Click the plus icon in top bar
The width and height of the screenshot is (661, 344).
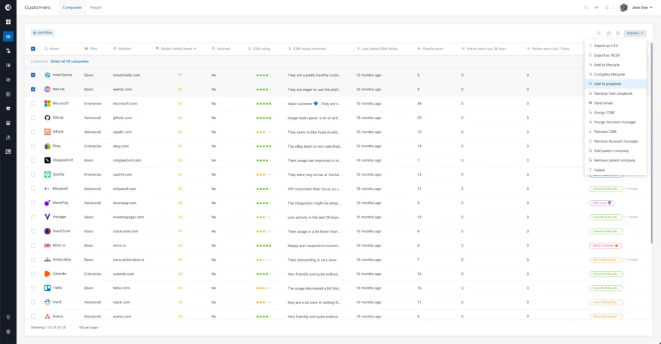(596, 8)
